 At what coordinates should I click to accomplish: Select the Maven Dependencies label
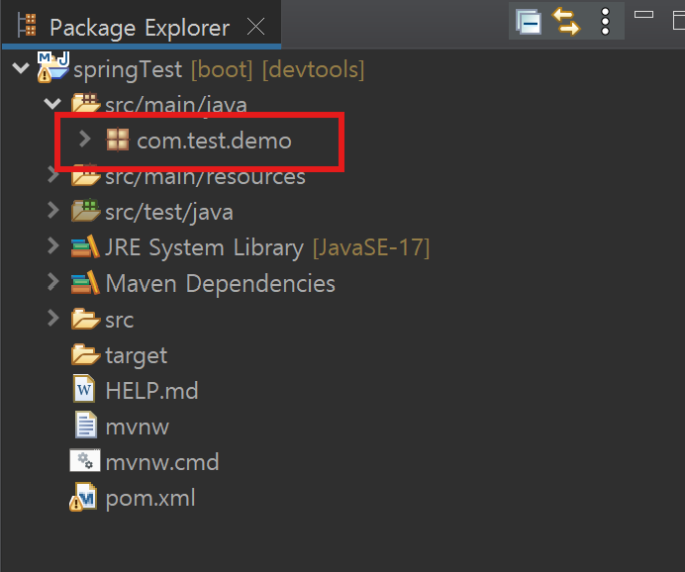tap(220, 284)
